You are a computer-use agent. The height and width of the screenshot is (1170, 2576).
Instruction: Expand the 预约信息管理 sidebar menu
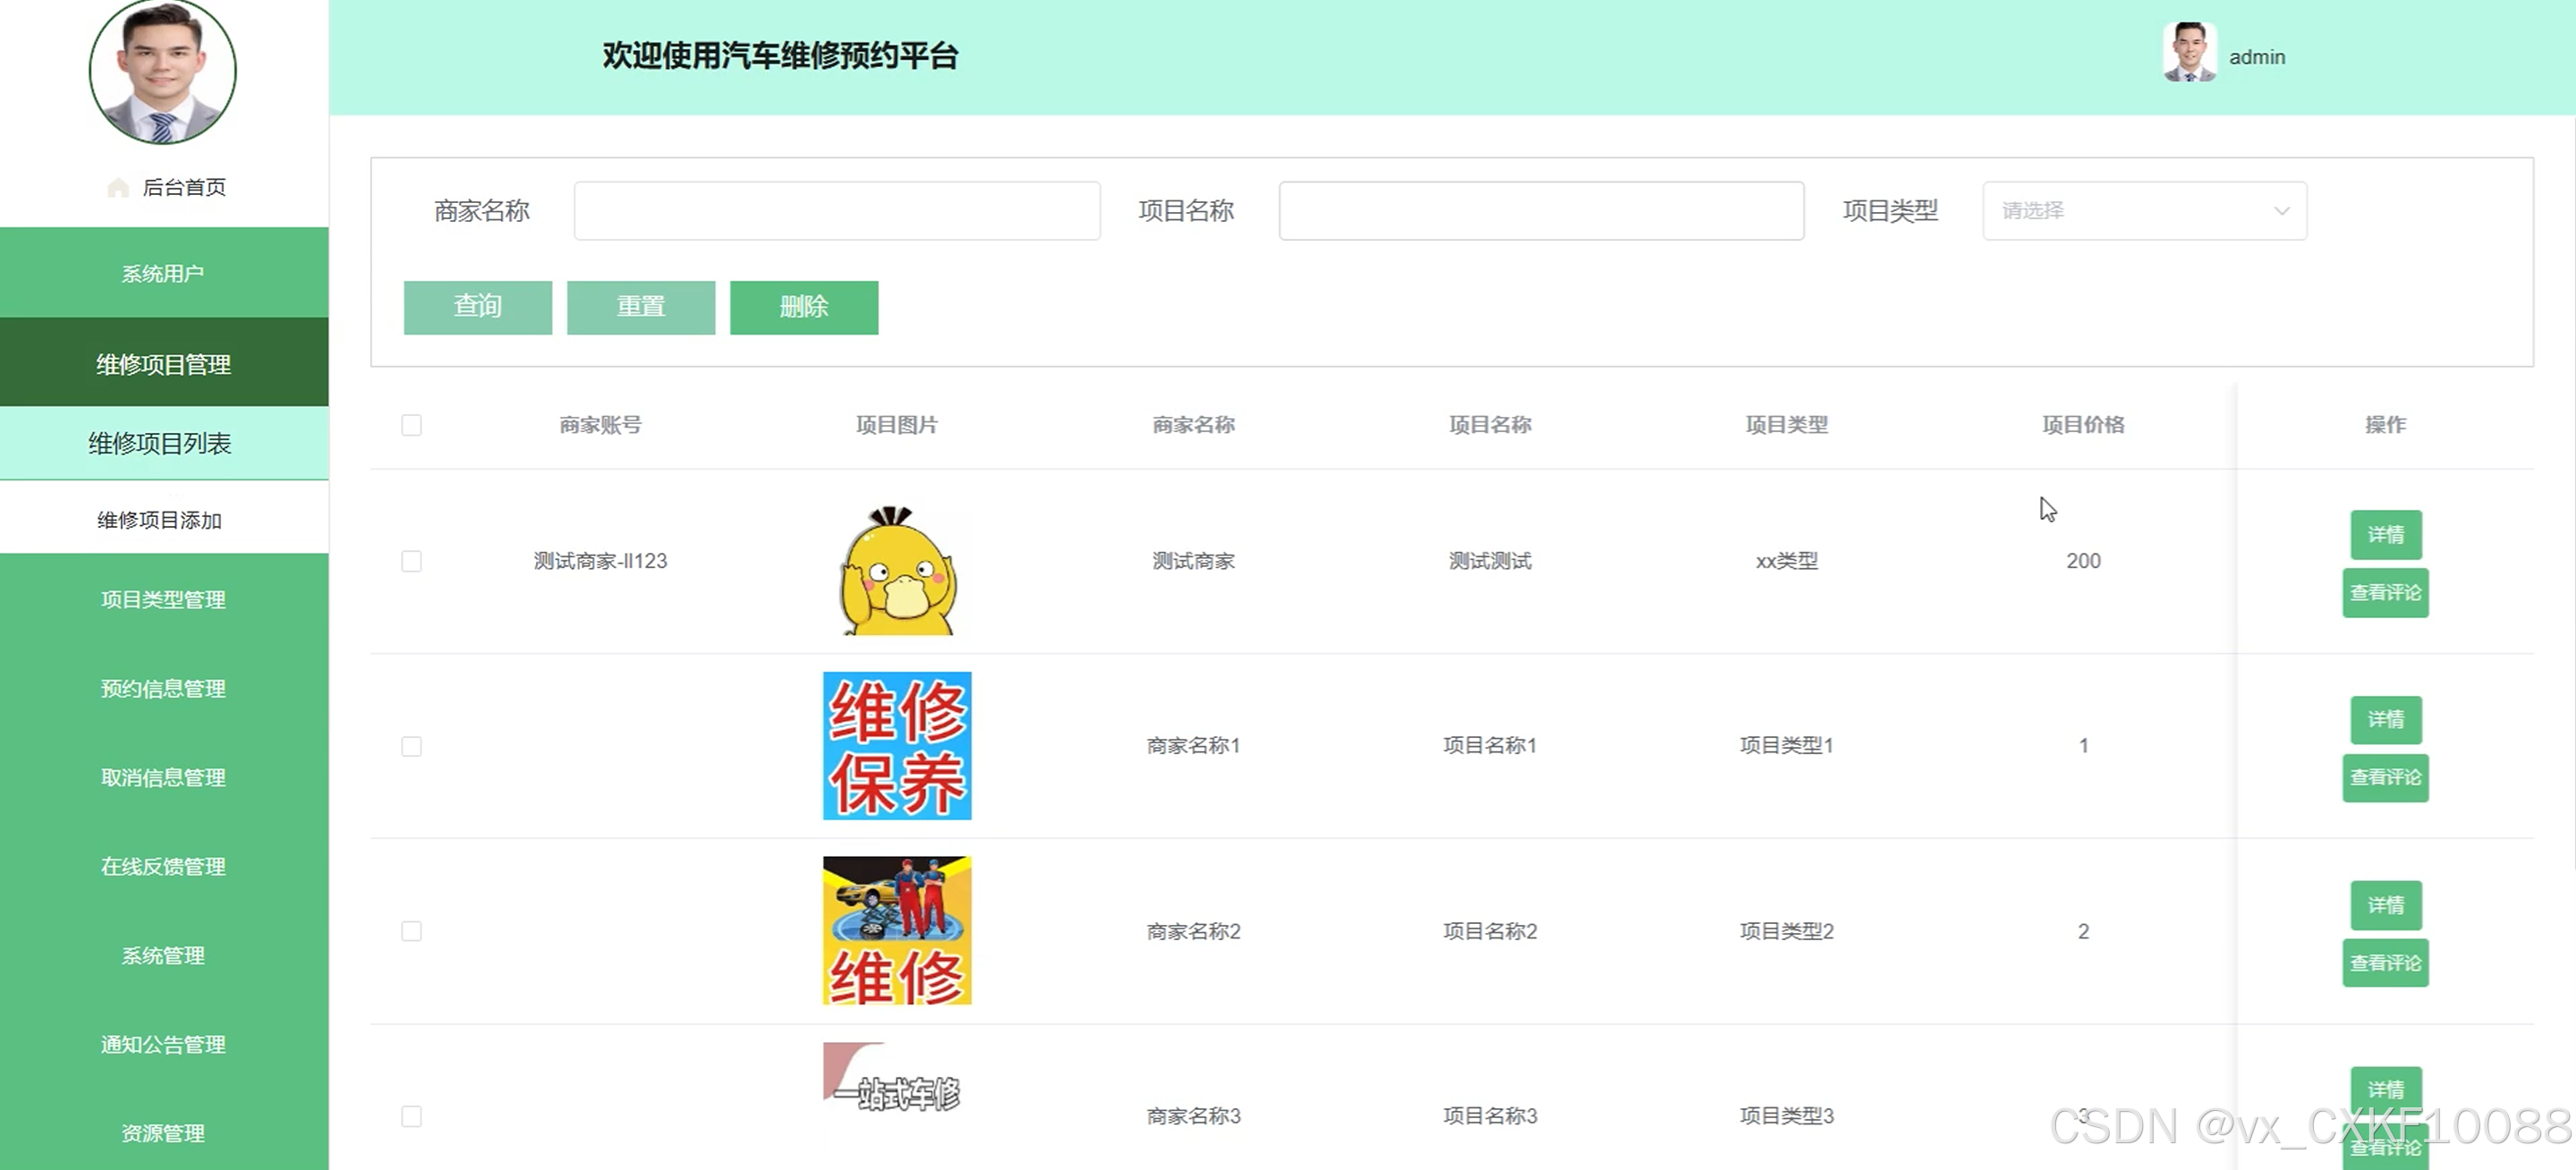pyautogui.click(x=163, y=688)
